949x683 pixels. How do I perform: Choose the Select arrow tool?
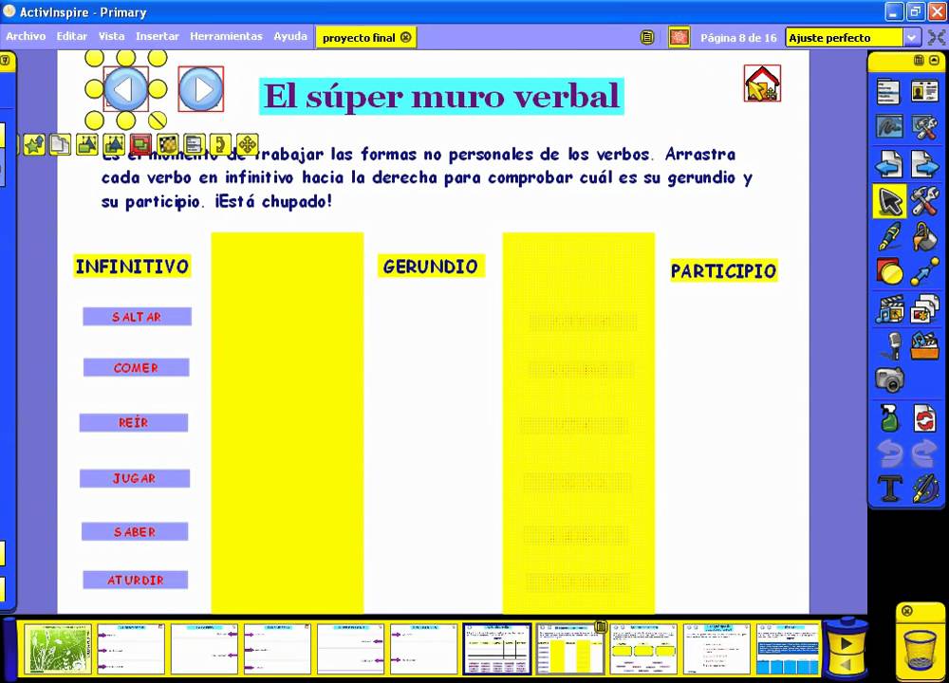click(888, 201)
